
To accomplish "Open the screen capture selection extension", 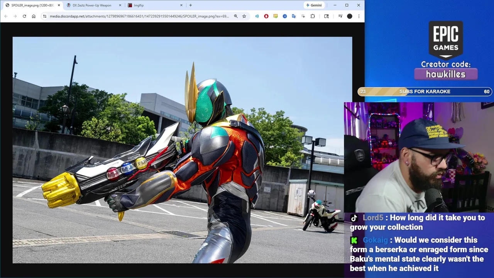I will (303, 16).
